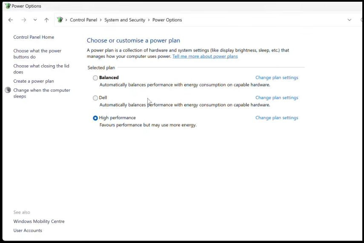Viewport: 364px width, 243px height.
Task: Change plan settings for High performance
Action: click(277, 118)
